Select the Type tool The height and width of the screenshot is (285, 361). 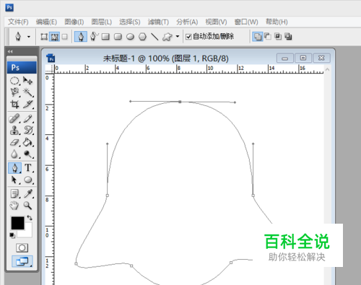28,167
